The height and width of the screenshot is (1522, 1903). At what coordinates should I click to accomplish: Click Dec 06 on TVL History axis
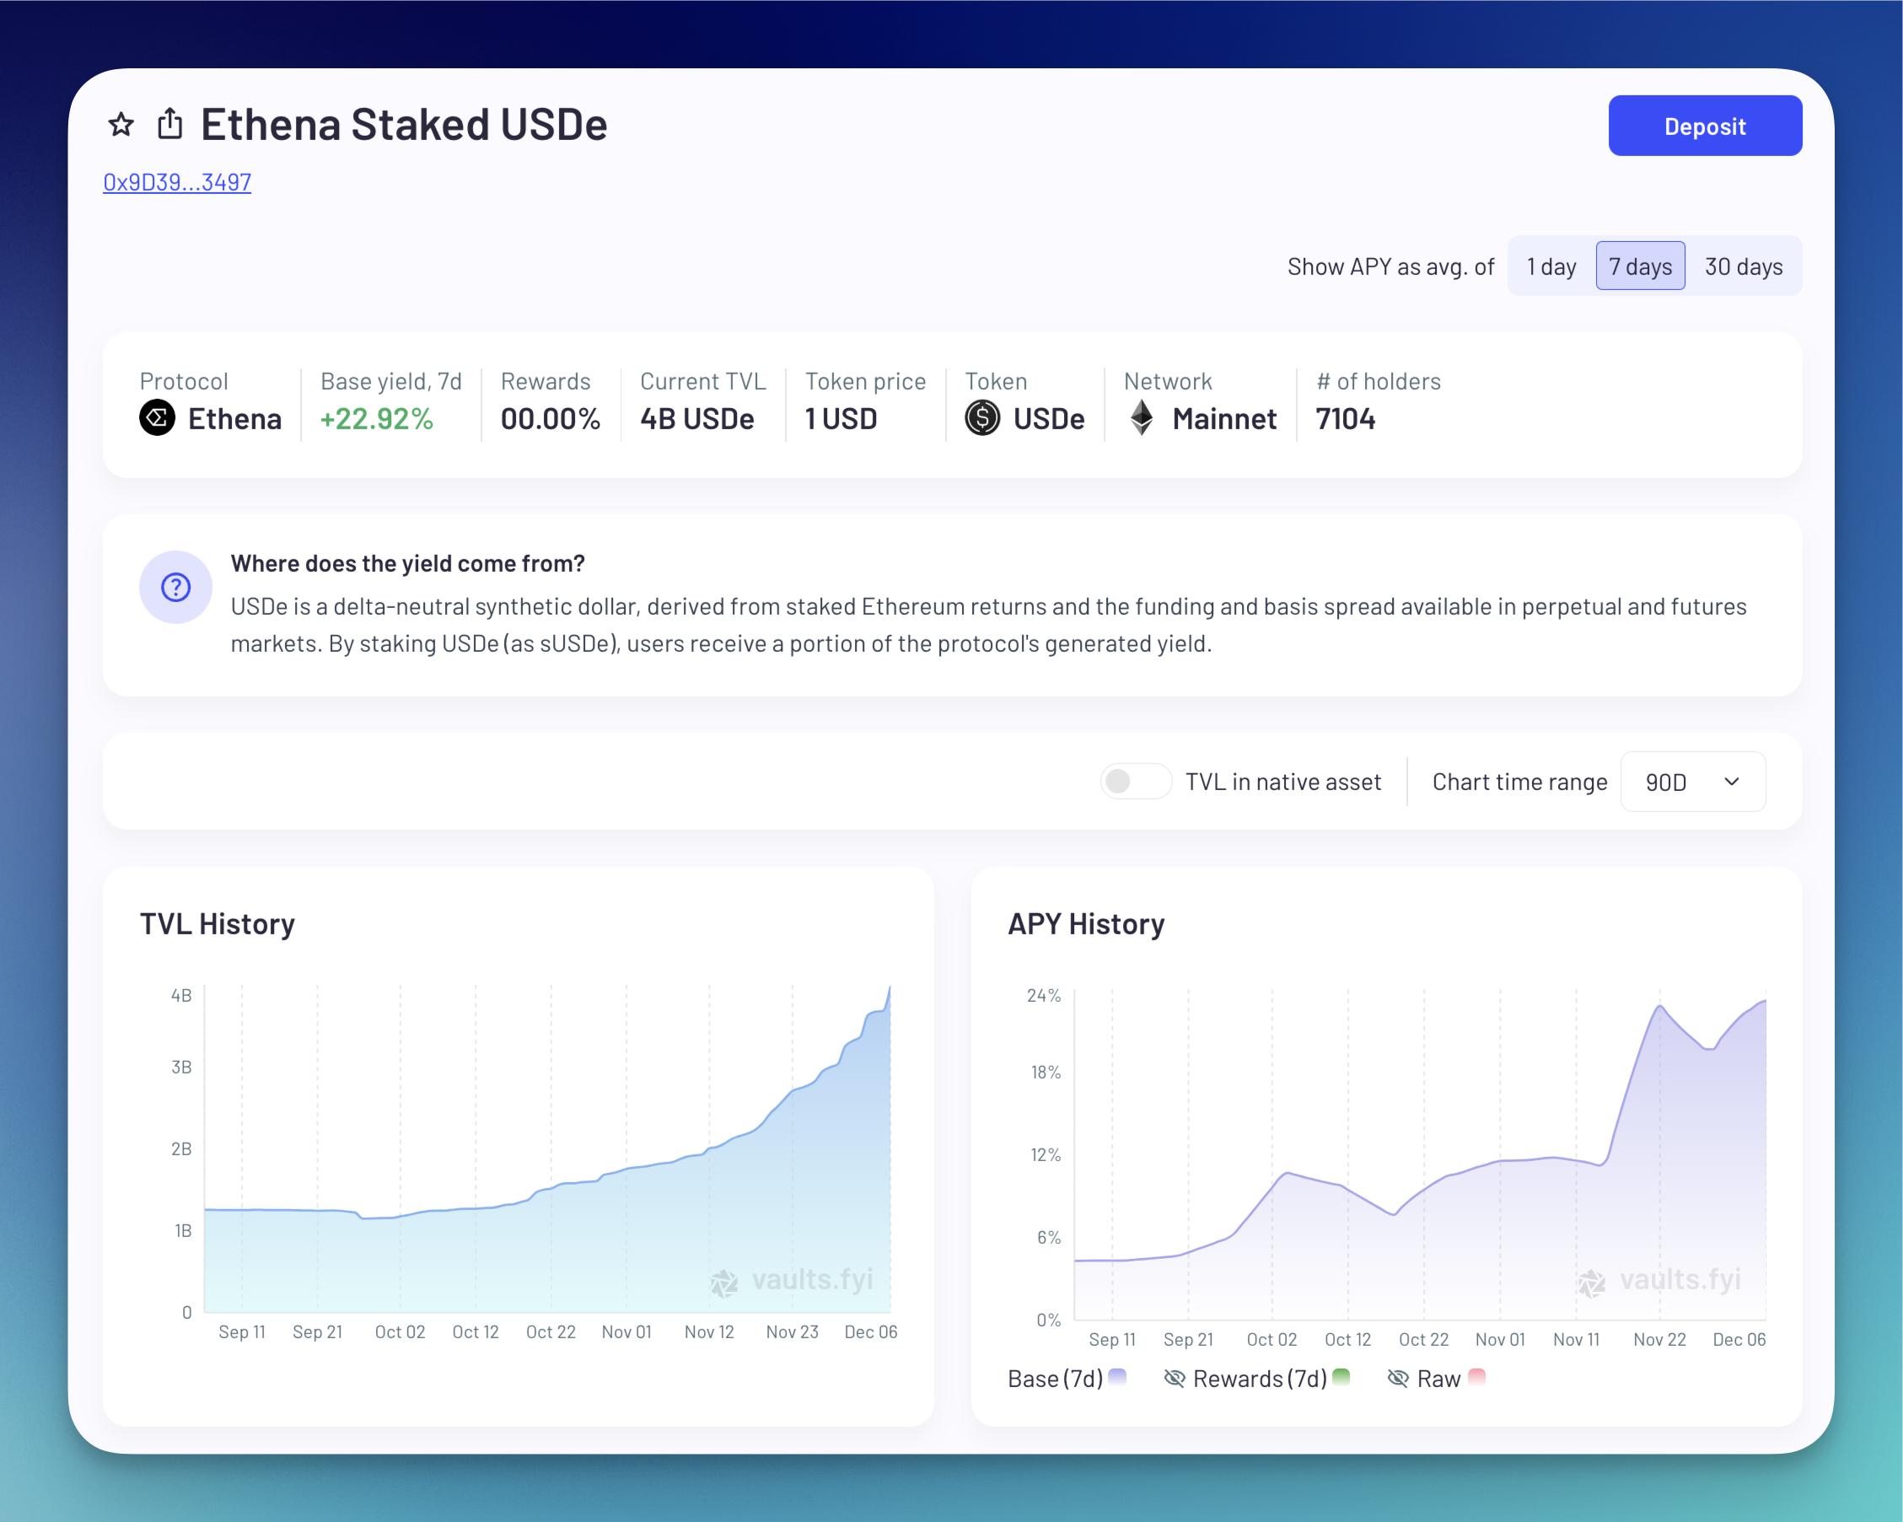pos(870,1331)
